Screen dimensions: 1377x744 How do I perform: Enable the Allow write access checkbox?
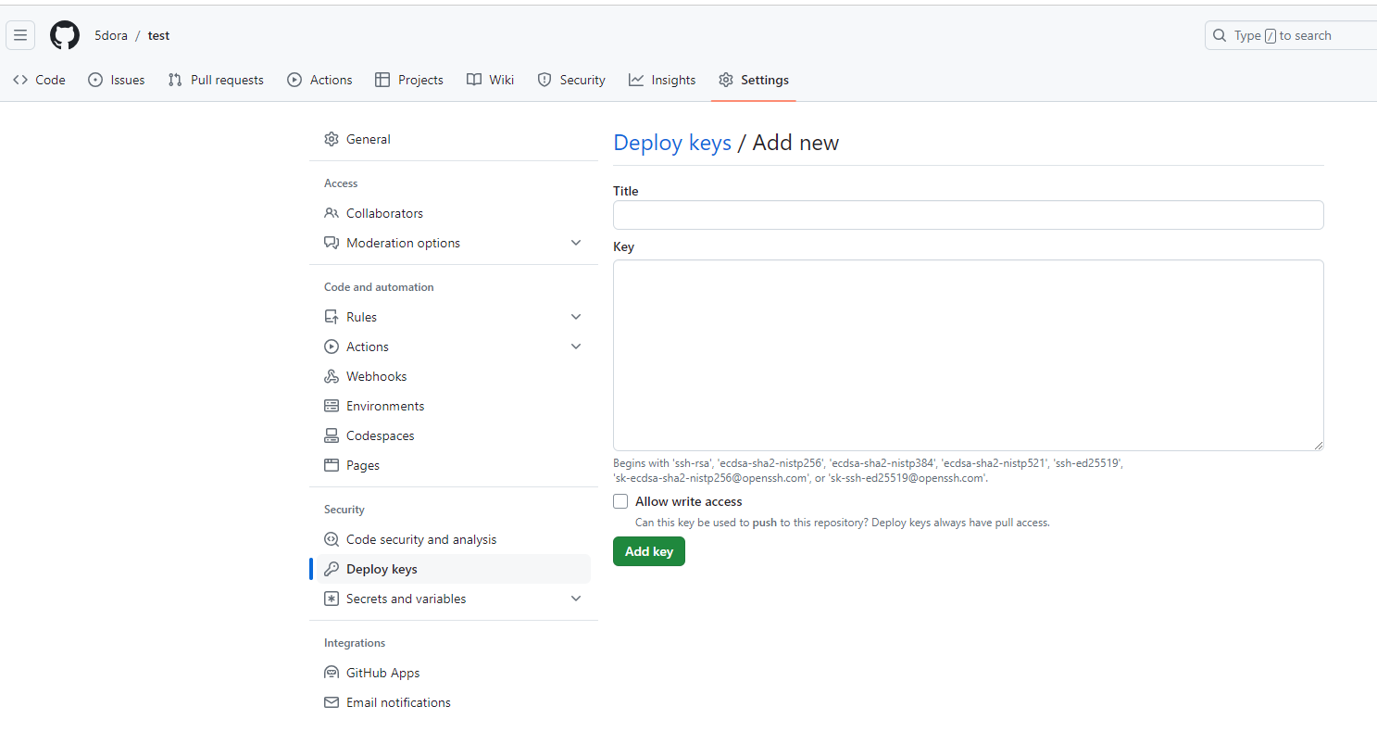click(620, 501)
